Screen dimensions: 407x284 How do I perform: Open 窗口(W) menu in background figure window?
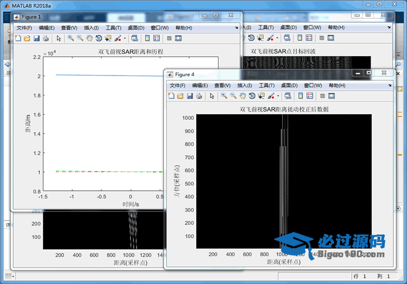(x=312, y=27)
